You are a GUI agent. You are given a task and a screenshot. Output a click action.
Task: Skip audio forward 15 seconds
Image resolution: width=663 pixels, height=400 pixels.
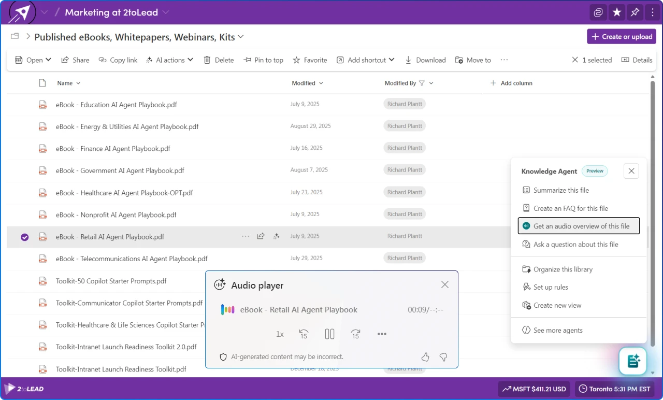tap(355, 334)
